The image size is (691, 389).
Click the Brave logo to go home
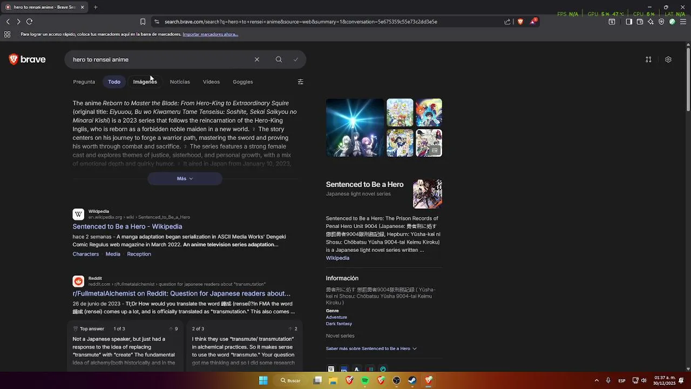click(x=28, y=59)
